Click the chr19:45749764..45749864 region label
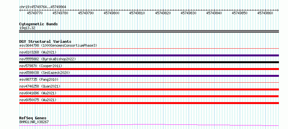Viewport: 288px width, 129px height. point(43,7)
